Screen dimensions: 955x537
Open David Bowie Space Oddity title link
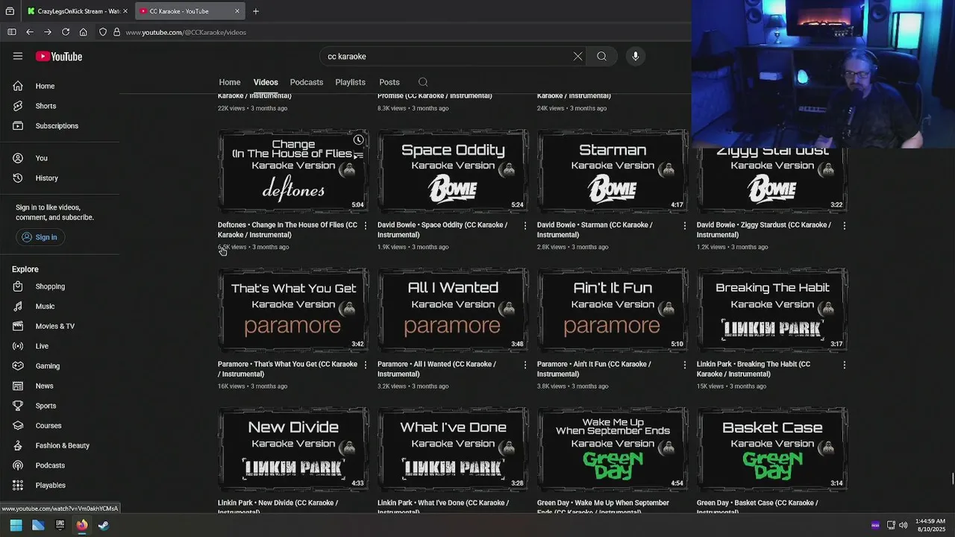(x=442, y=230)
